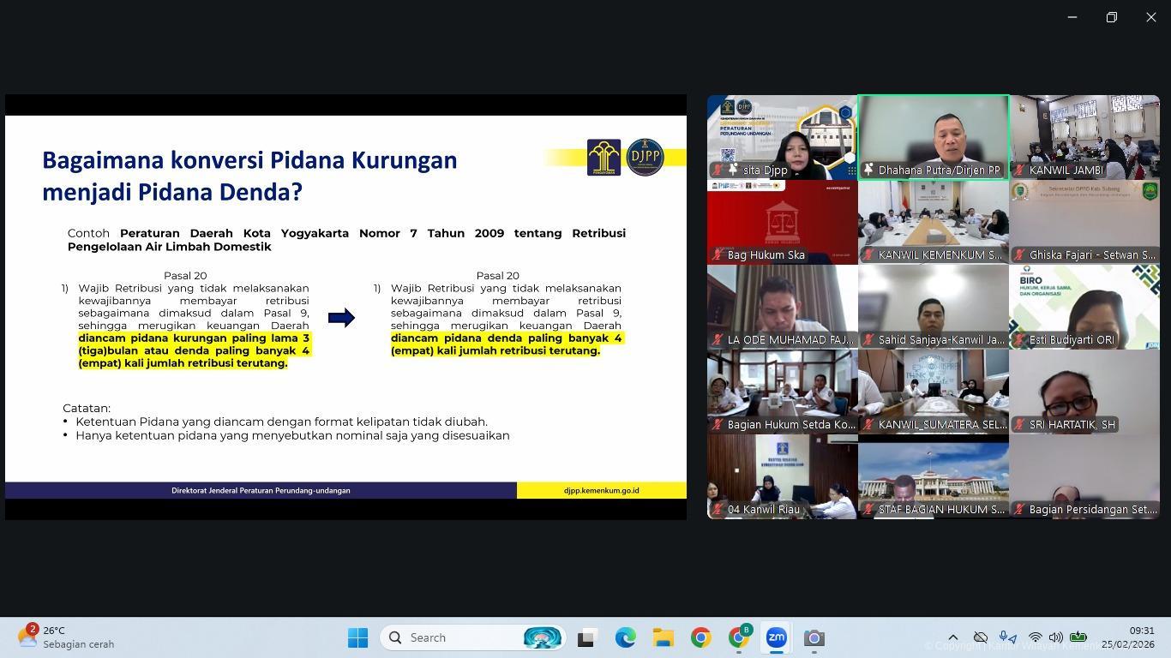Open Microsoft Edge from the taskbar
This screenshot has width=1171, height=658.
[x=625, y=637]
